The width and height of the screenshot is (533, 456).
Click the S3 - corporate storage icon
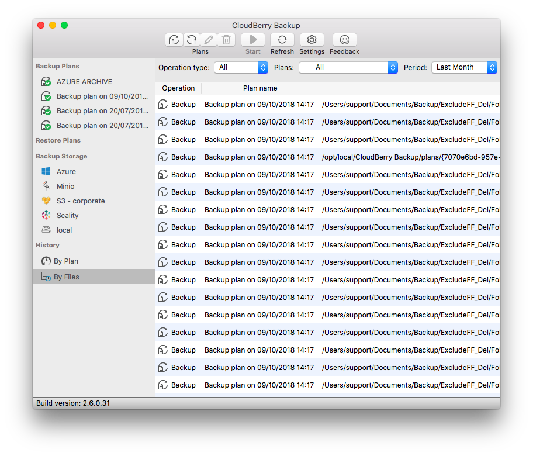(46, 201)
